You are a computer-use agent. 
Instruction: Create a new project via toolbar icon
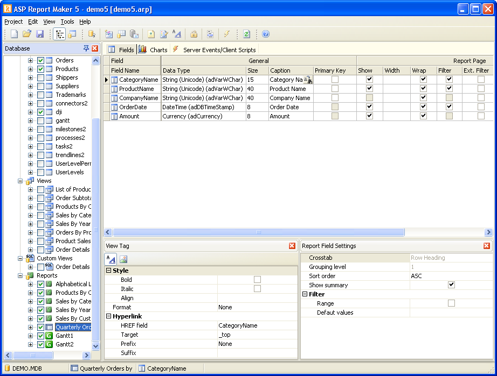tap(14, 34)
